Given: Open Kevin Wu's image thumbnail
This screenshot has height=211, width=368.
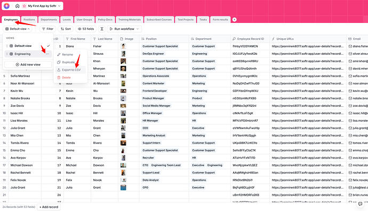Looking at the screenshot, I should (x=123, y=91).
